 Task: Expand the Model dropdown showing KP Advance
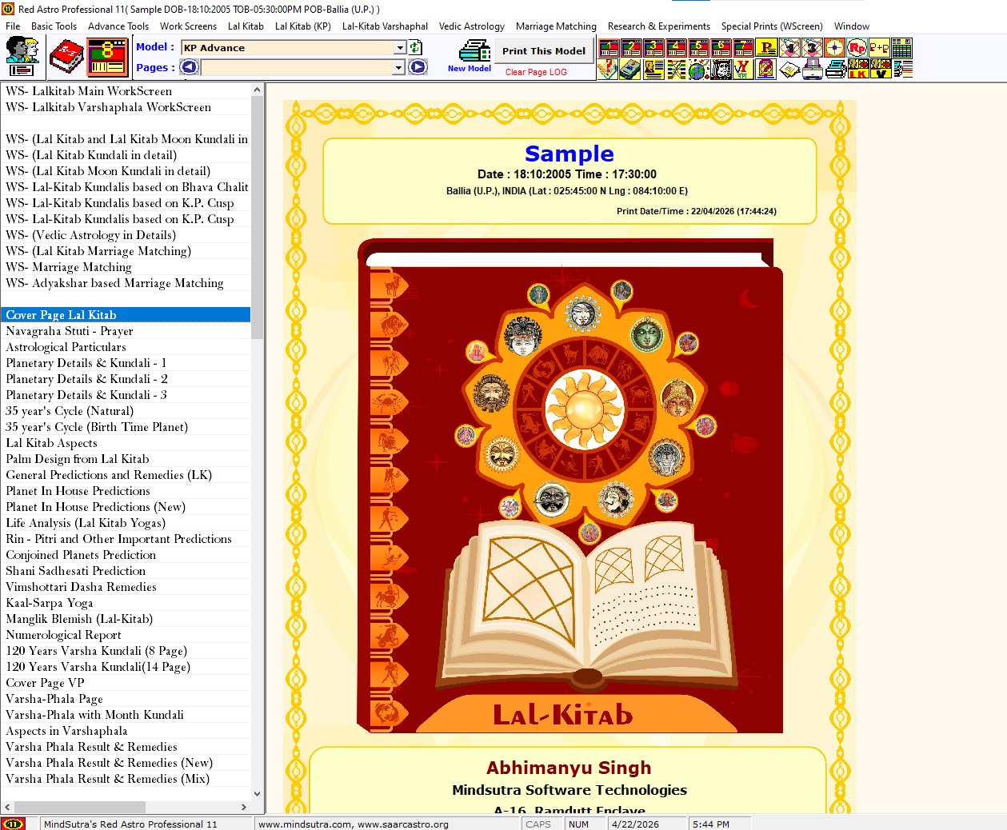tap(400, 48)
